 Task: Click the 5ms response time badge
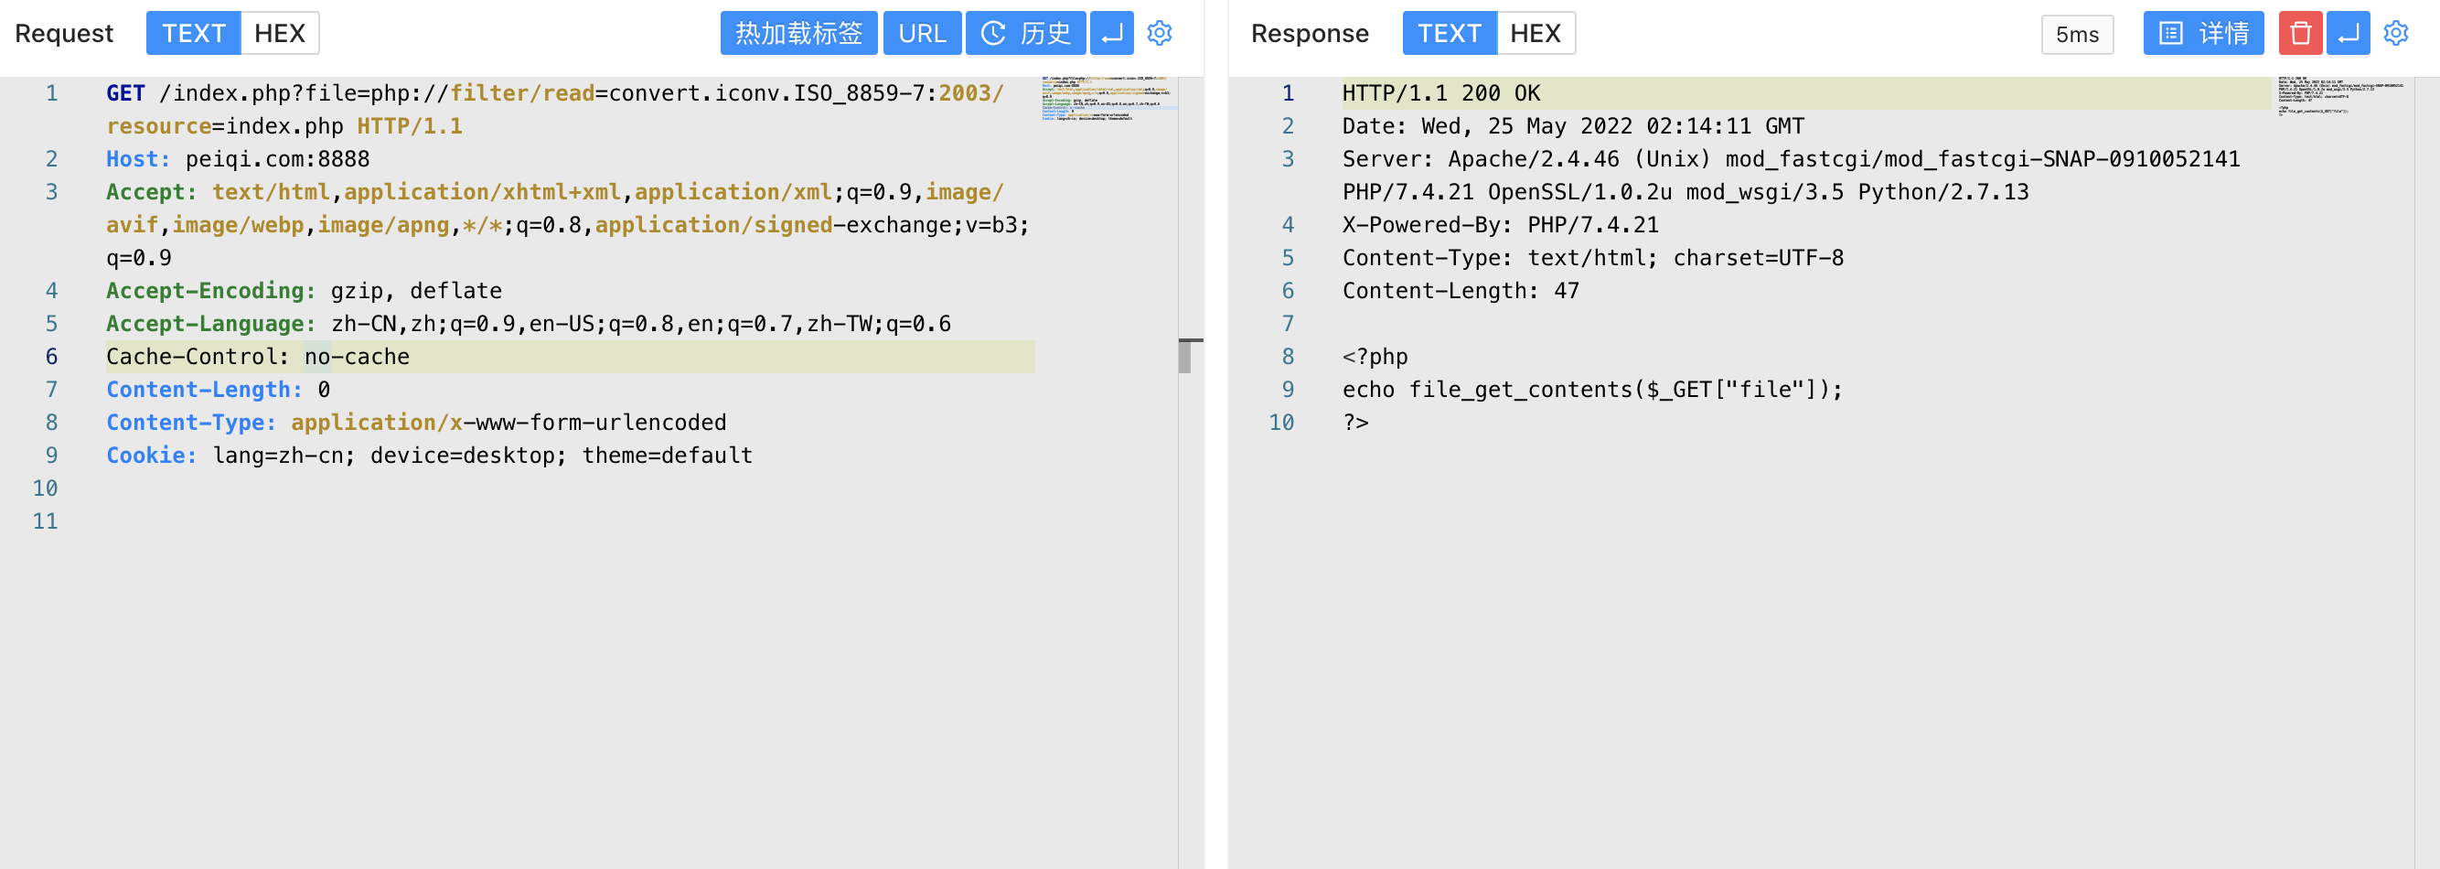pyautogui.click(x=2077, y=34)
